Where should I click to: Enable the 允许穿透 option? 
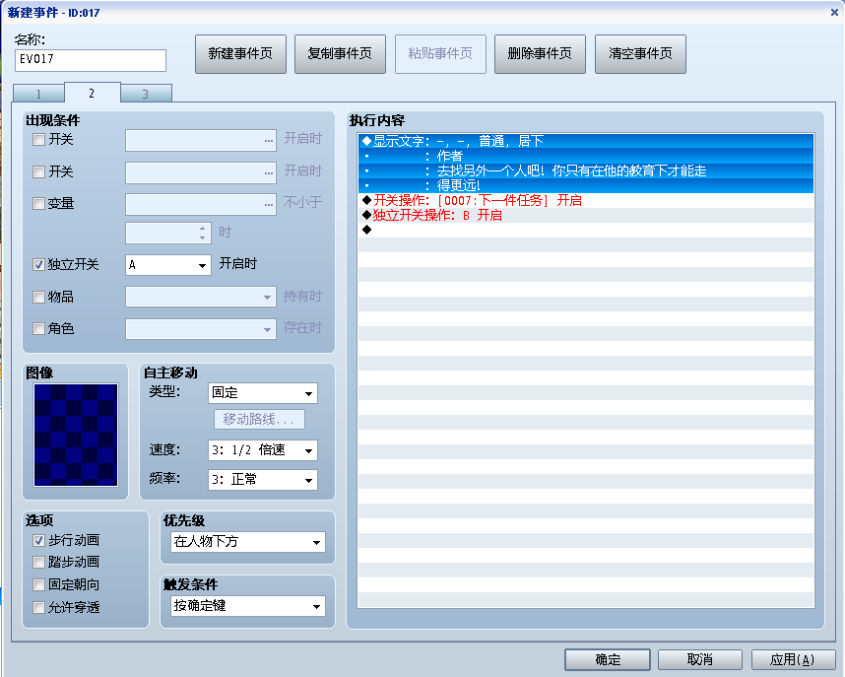[38, 607]
